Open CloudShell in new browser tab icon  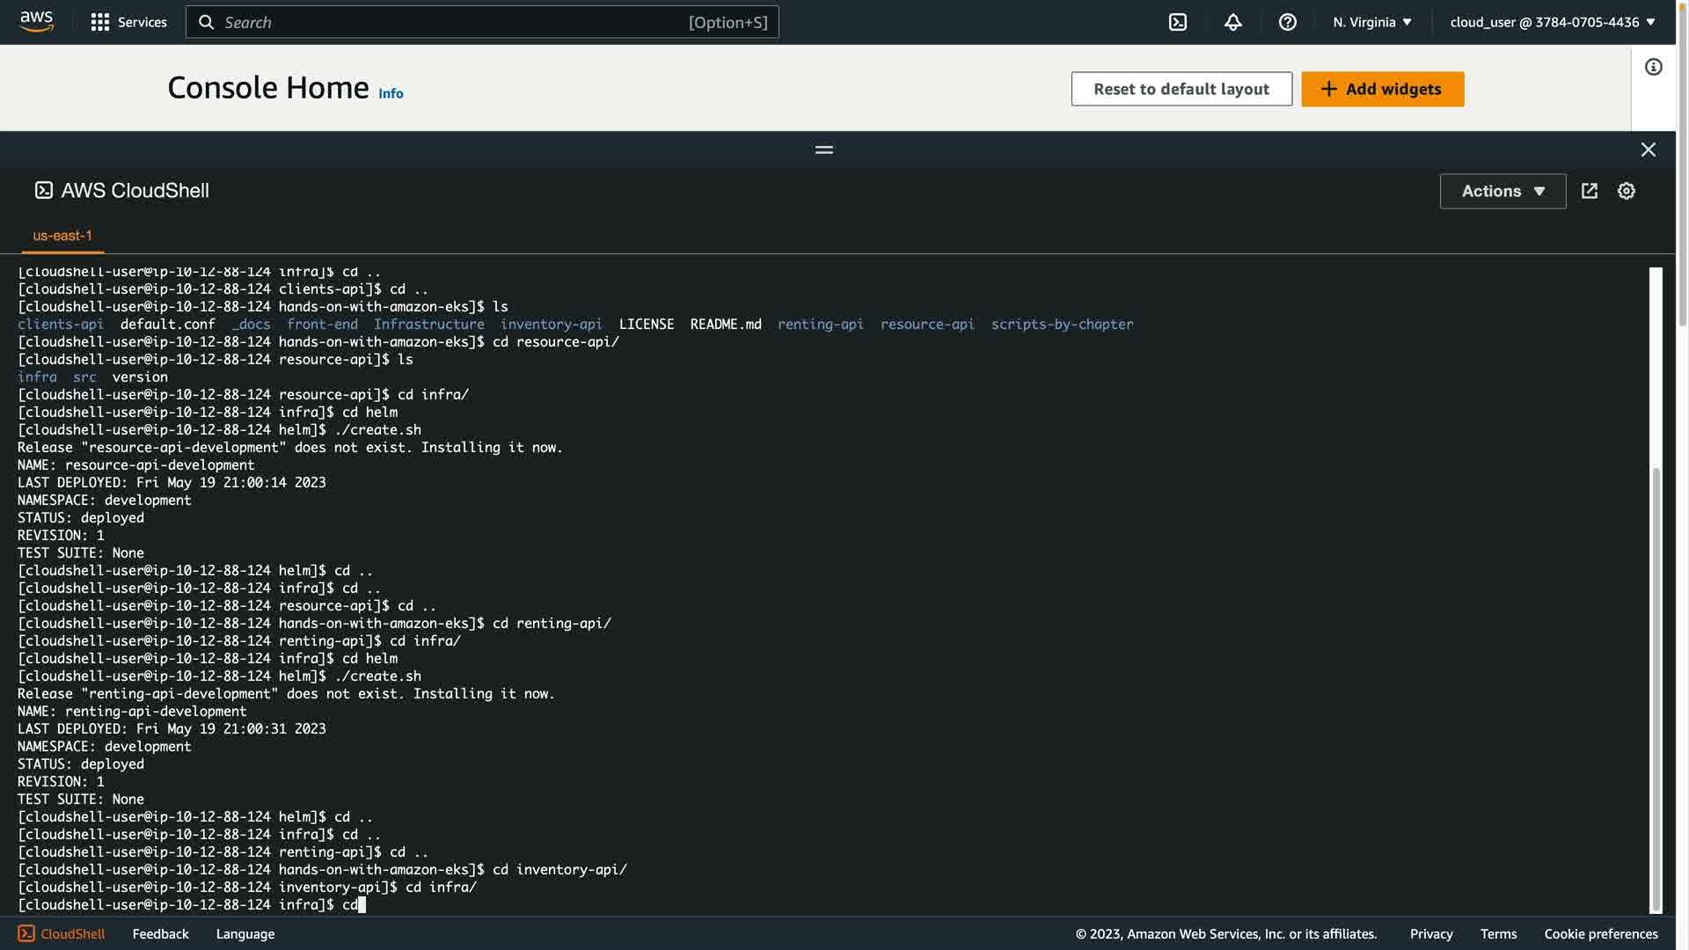click(x=1589, y=191)
